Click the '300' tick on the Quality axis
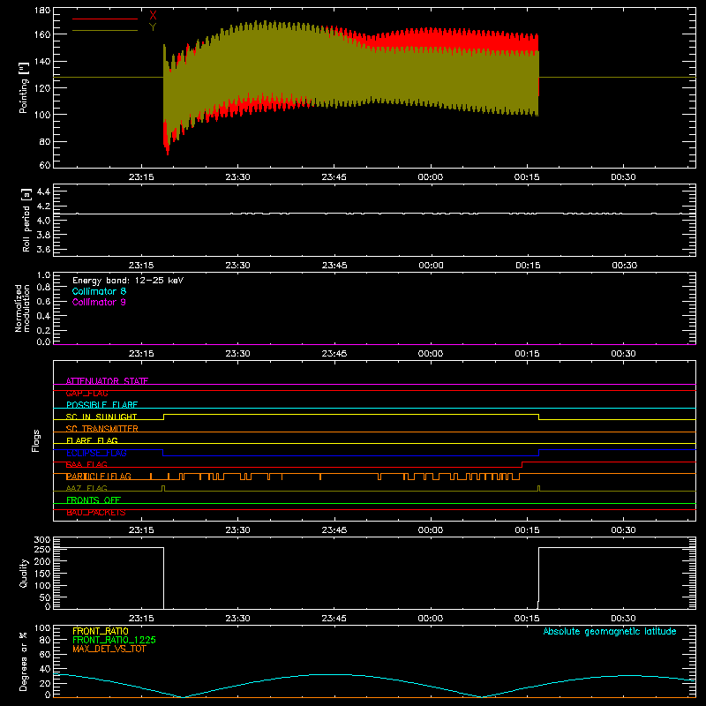Viewport: 706px width, 706px height. coord(42,540)
